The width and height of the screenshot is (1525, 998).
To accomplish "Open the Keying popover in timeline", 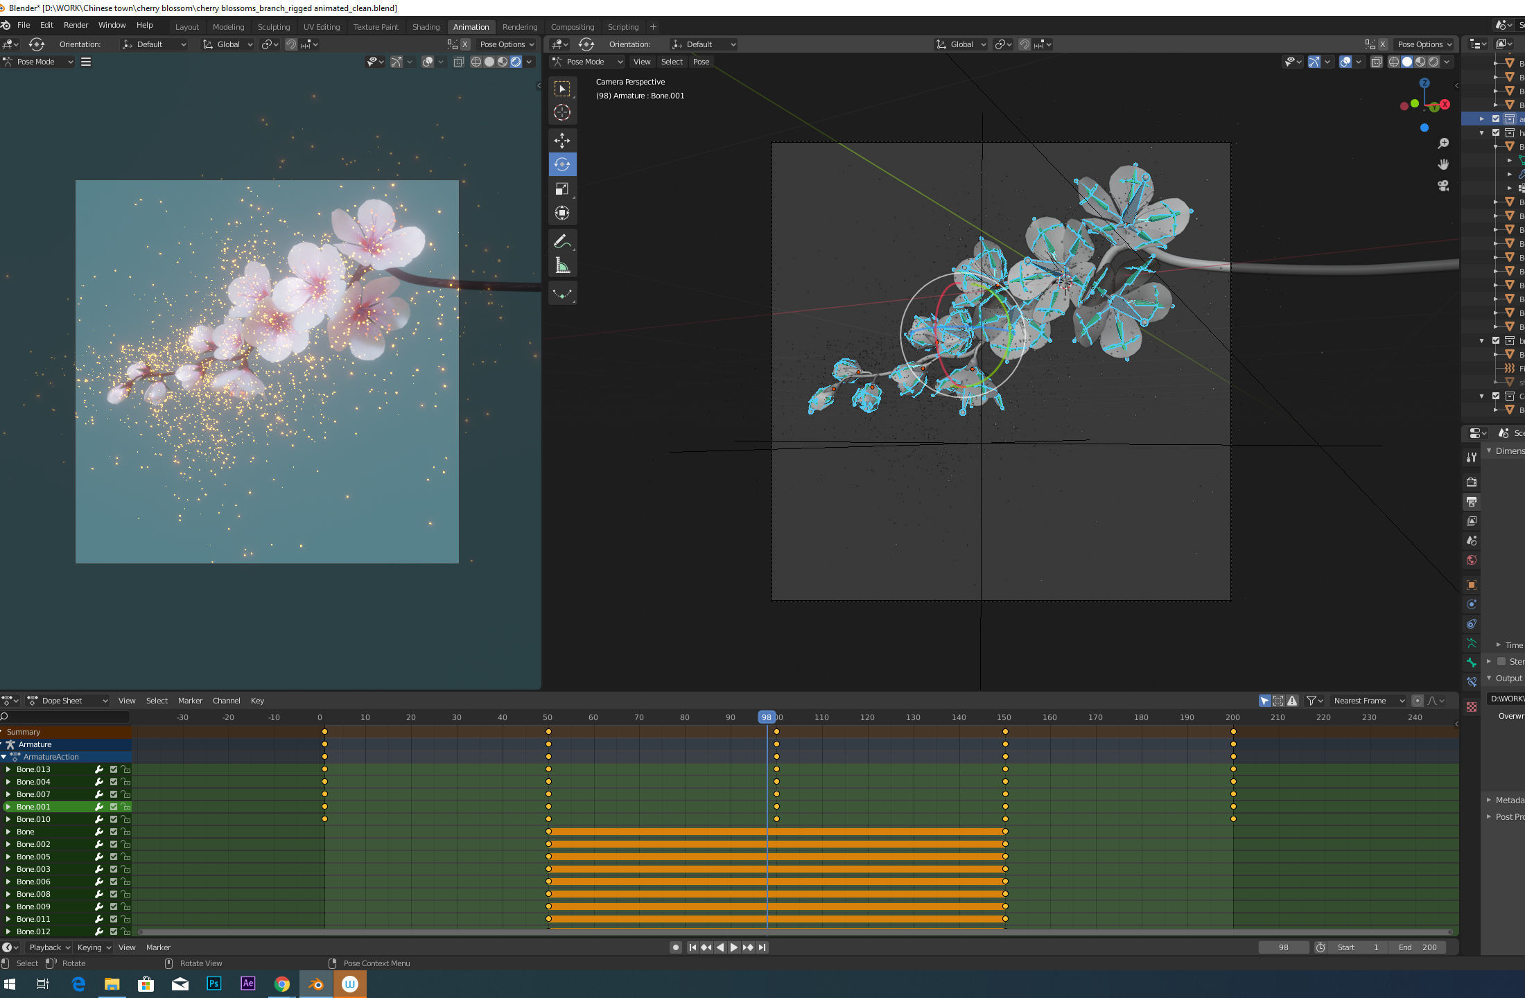I will (94, 947).
